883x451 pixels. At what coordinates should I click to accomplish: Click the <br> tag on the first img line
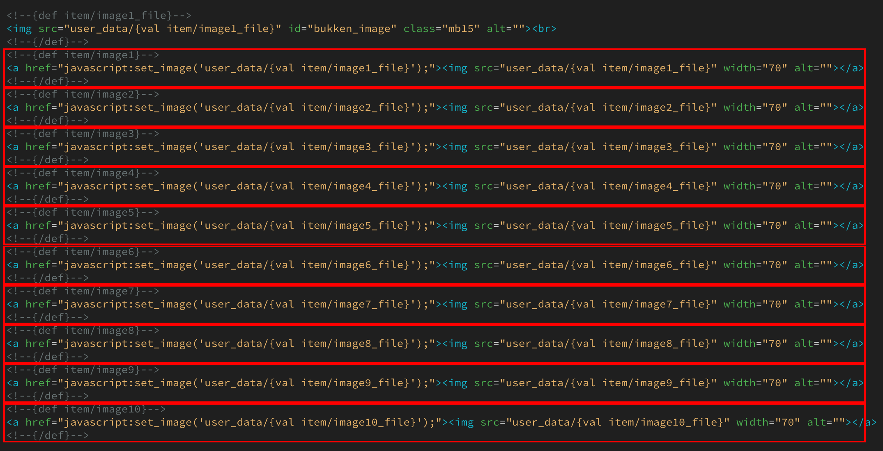(544, 29)
